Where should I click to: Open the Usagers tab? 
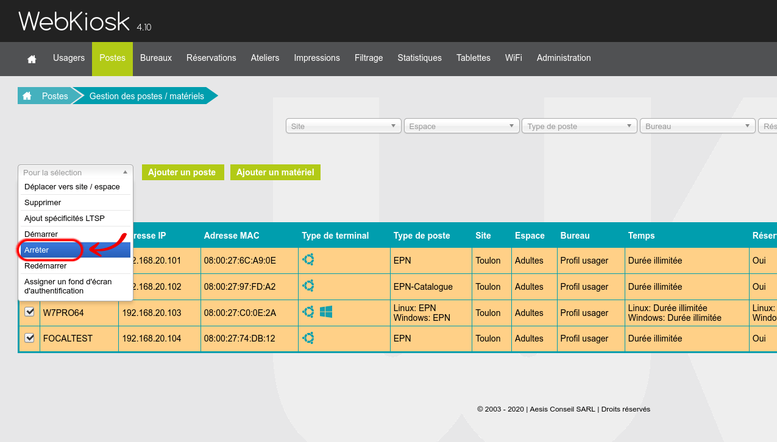[x=69, y=58]
